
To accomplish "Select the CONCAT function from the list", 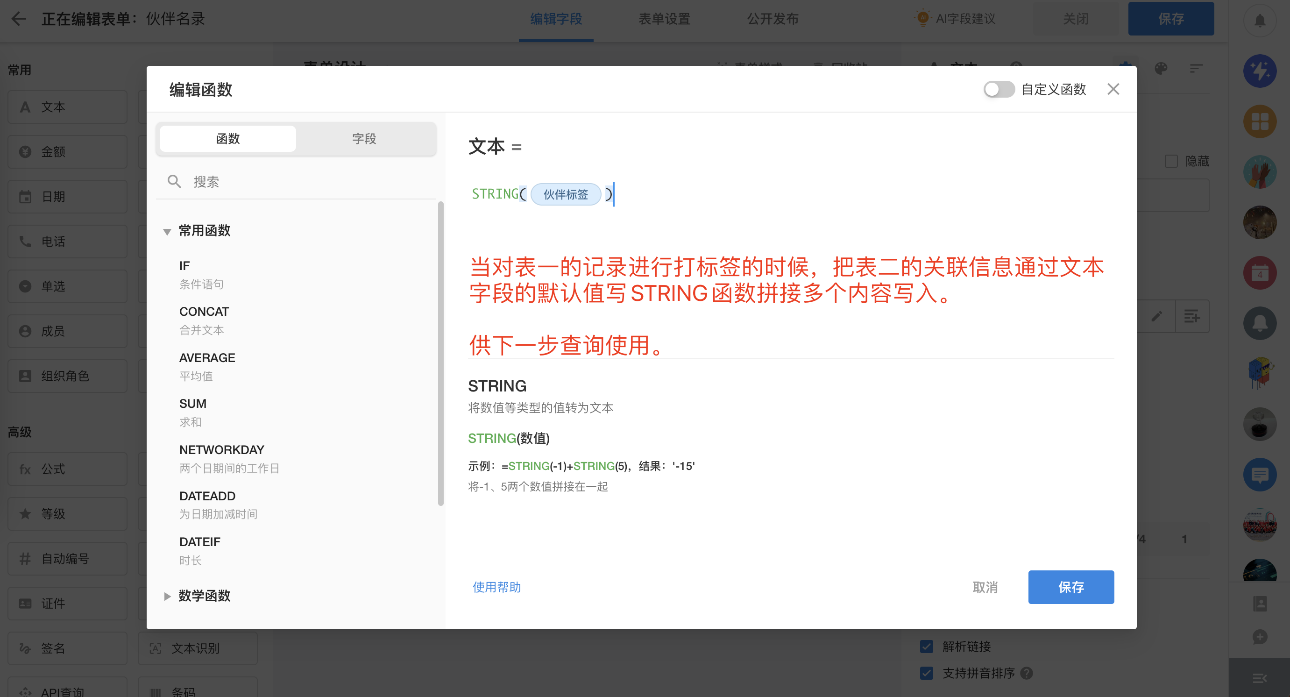I will pyautogui.click(x=204, y=312).
